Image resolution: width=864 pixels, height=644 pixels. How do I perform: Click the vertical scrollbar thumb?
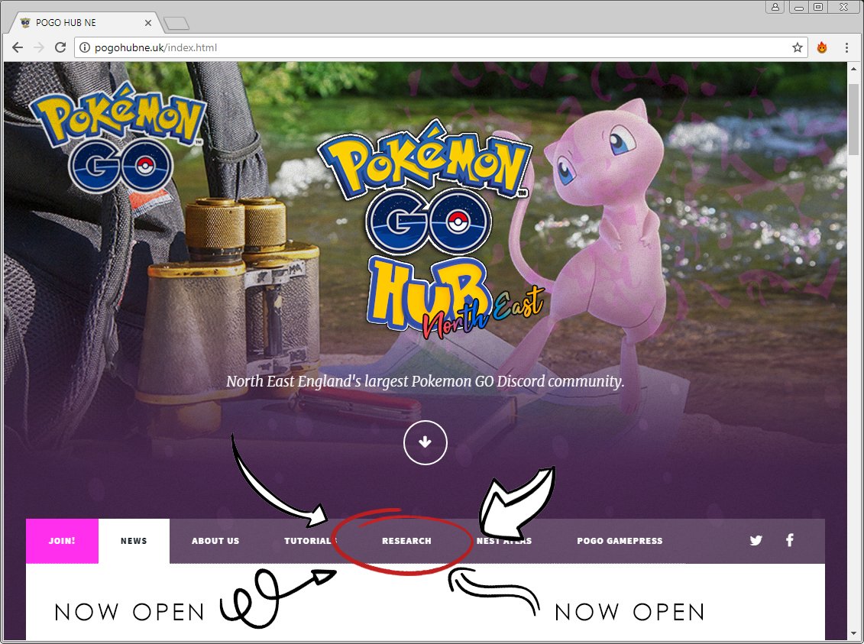click(854, 119)
